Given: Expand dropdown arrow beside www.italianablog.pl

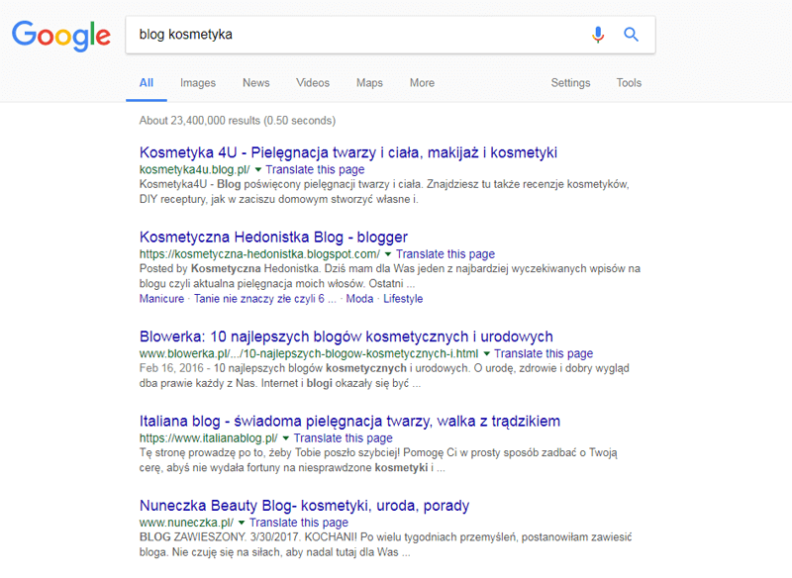Looking at the screenshot, I should coord(286,438).
